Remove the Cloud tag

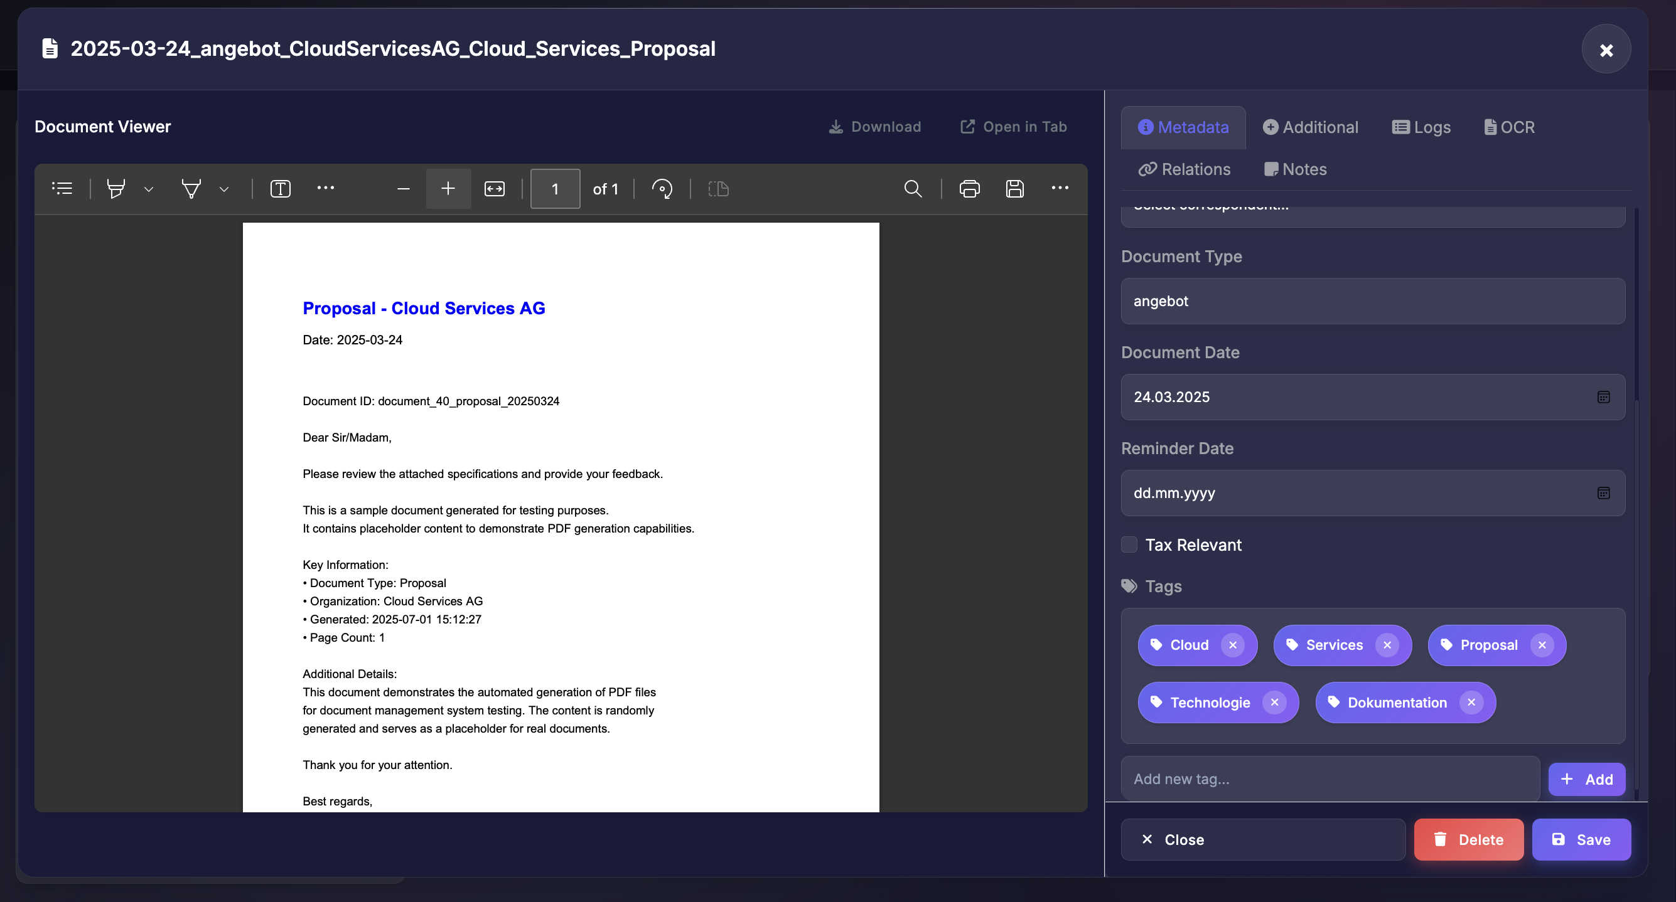pos(1232,645)
